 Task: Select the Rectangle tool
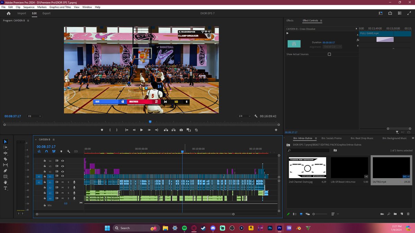6,176
